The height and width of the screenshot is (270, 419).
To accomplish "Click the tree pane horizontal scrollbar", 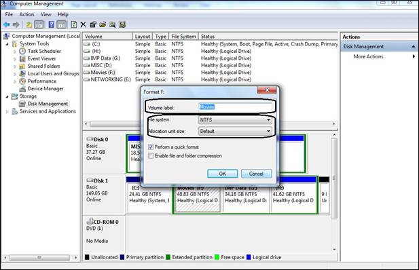I will (x=40, y=258).
